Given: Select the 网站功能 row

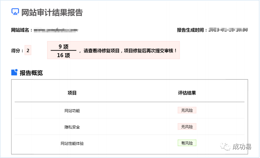Looking at the screenshot, I should [129, 111].
